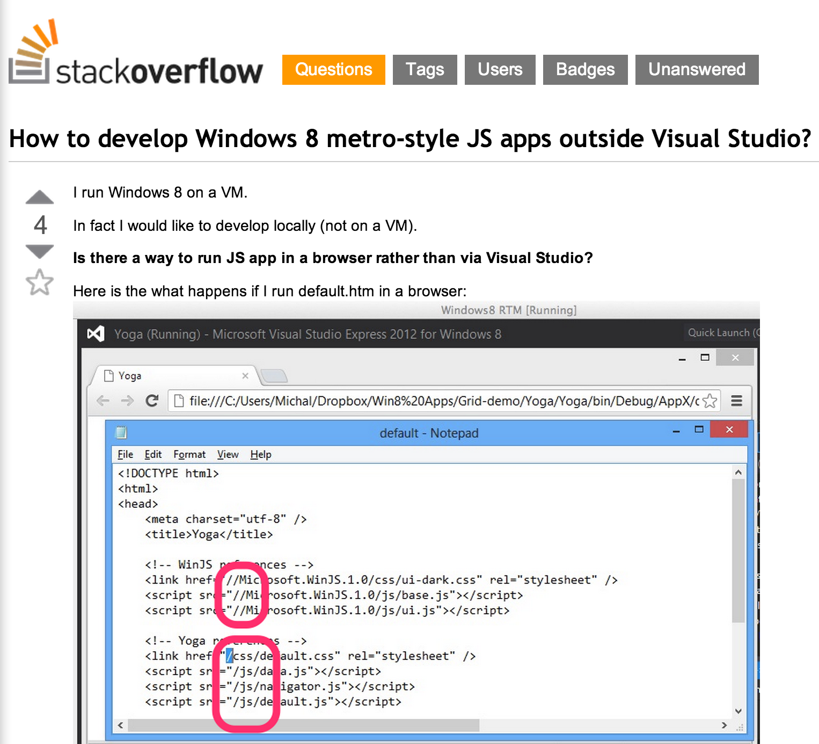Open the Questions tab

click(334, 70)
